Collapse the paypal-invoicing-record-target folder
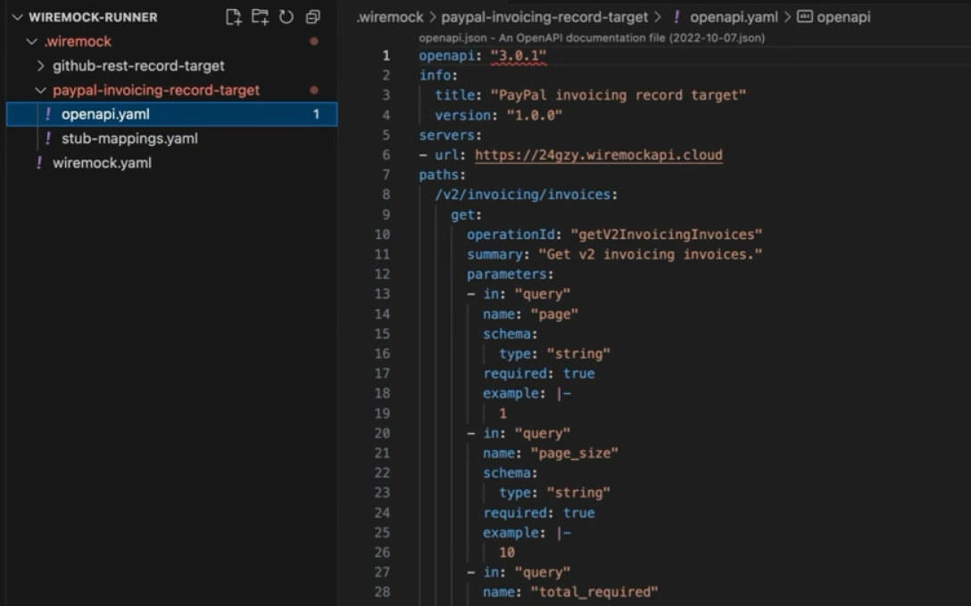 point(41,90)
